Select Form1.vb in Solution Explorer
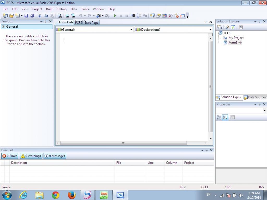267x200 pixels. click(x=235, y=42)
